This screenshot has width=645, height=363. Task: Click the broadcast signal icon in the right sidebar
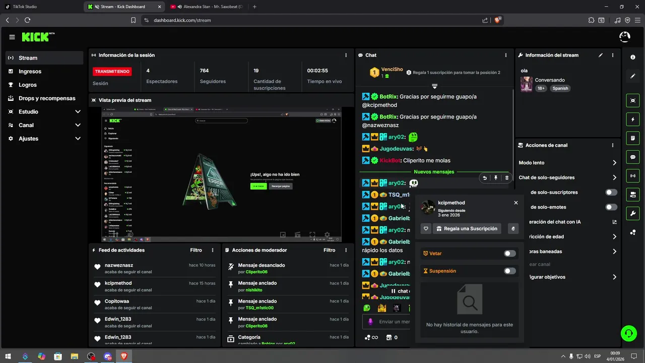[633, 175]
